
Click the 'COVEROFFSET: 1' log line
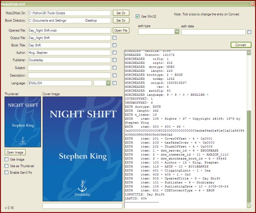pos(139,99)
